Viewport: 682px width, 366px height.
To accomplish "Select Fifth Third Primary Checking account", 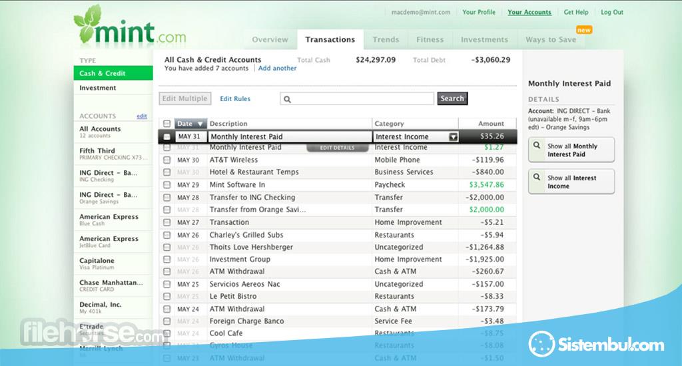I will [x=113, y=154].
